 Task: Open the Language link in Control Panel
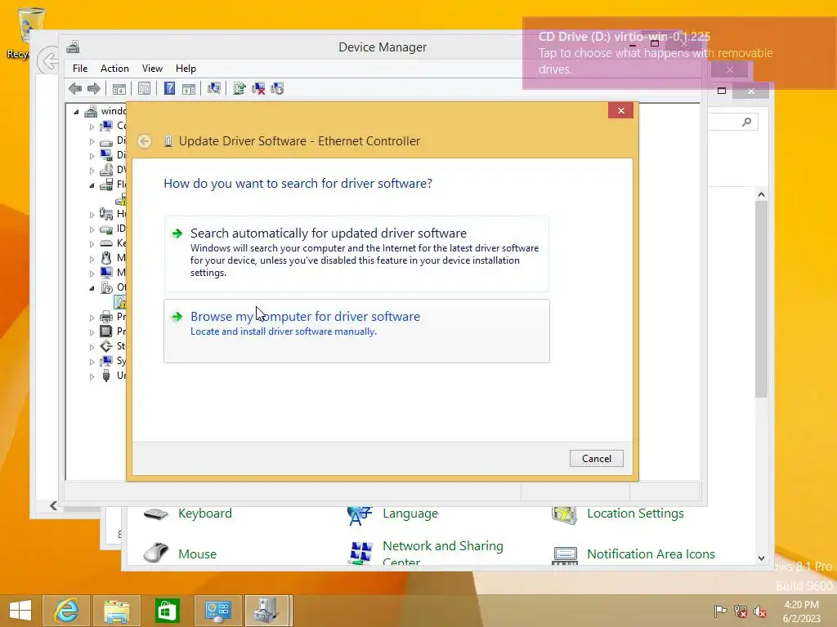(410, 514)
